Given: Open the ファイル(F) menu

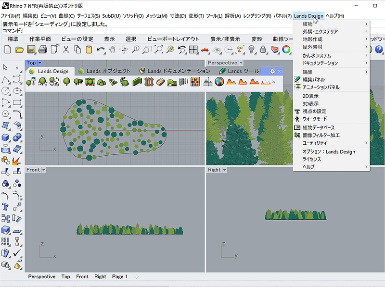Looking at the screenshot, I should [10, 16].
